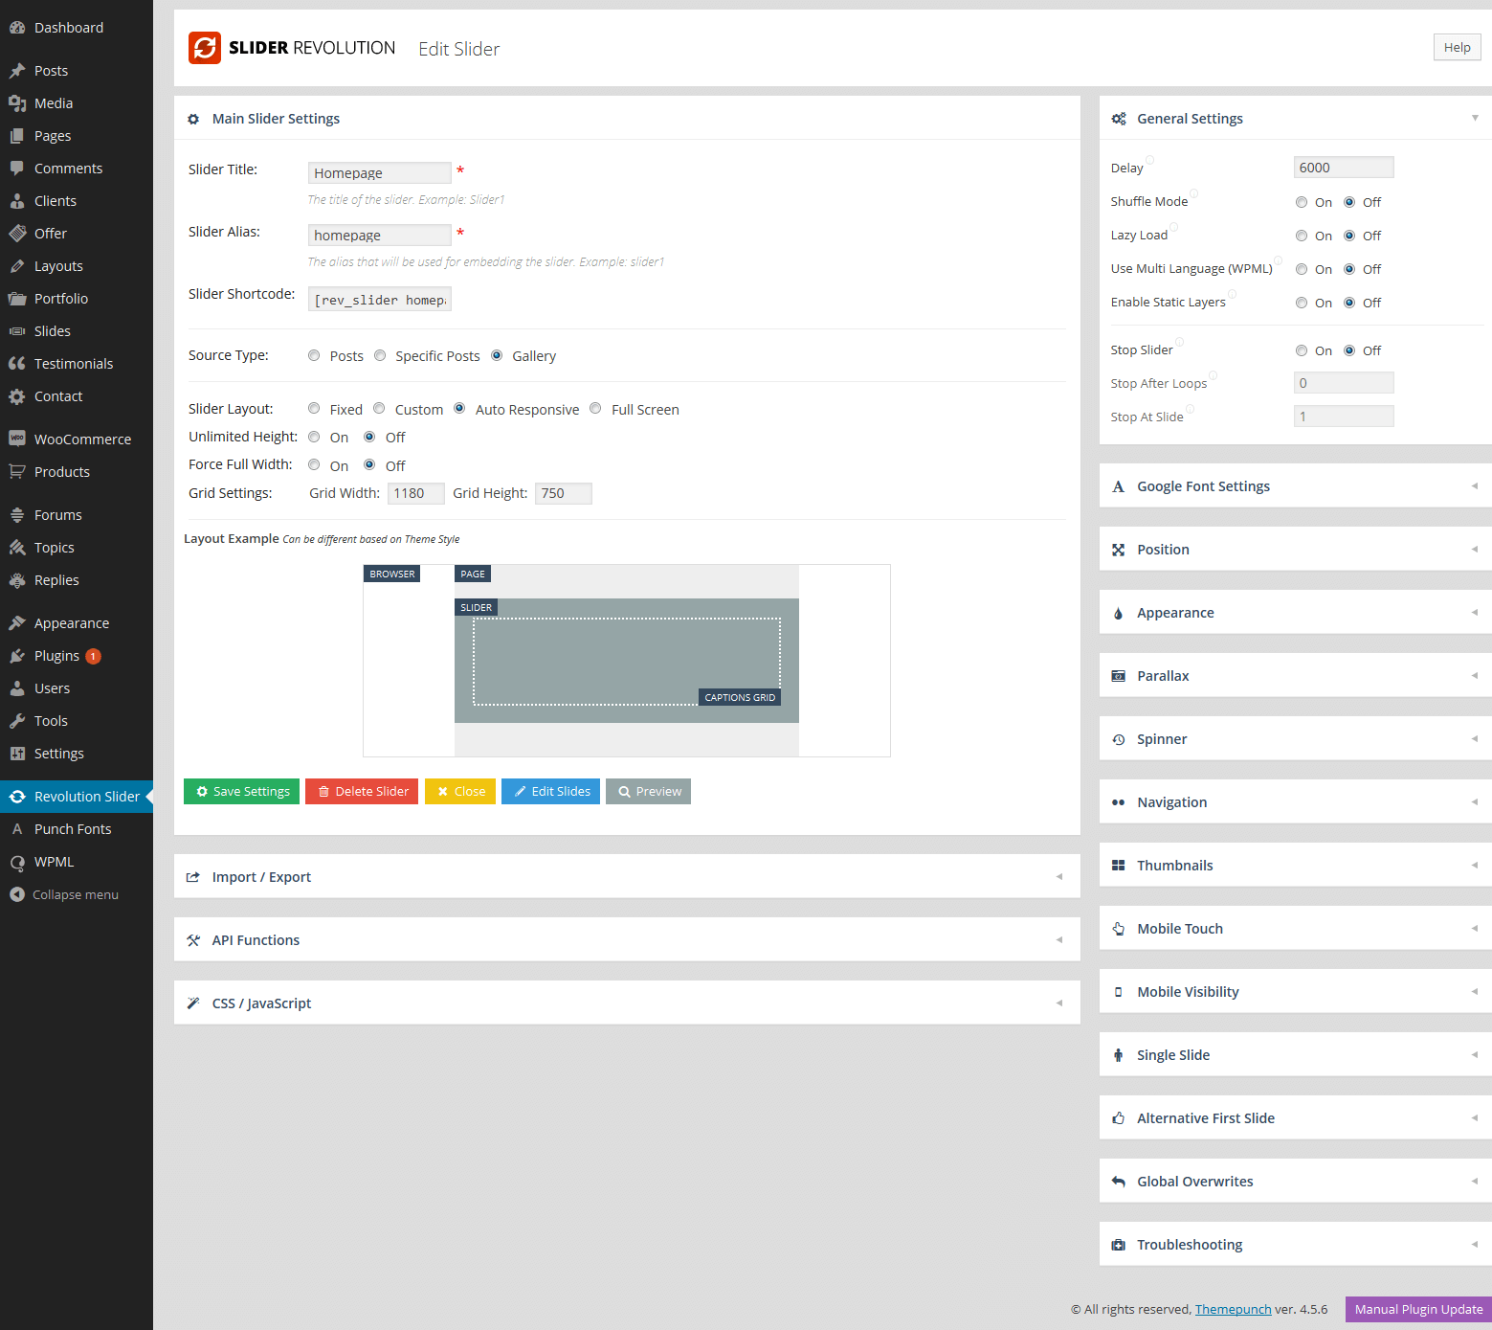Click the WooCommerce icon in the sidebar

pyautogui.click(x=17, y=439)
